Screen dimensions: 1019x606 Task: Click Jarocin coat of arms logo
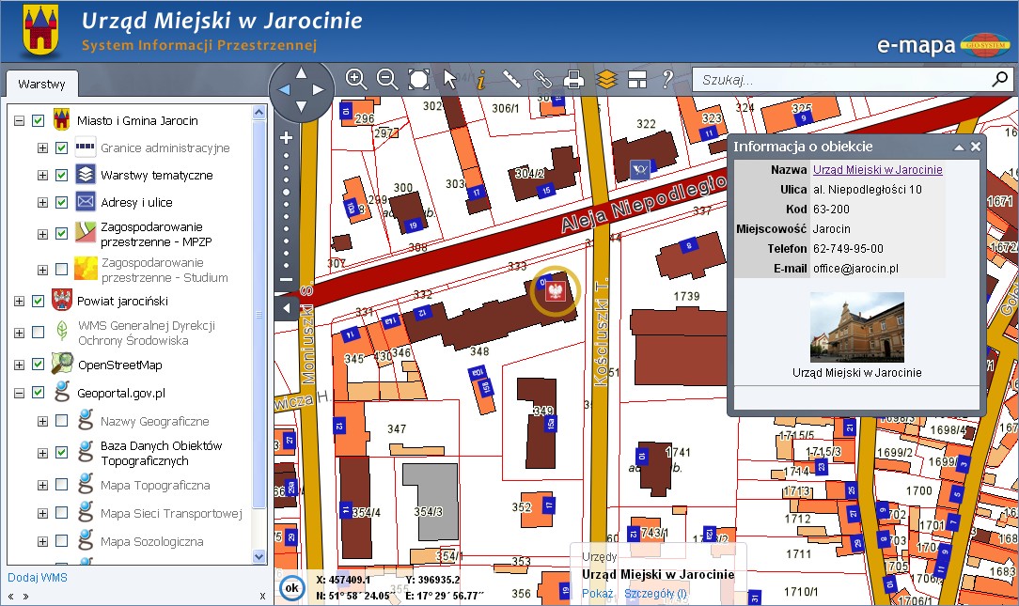[41, 30]
